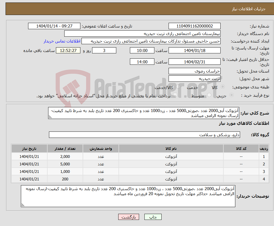Click the announcement date field 1404/01/14 - 09:27

pos(54,26)
